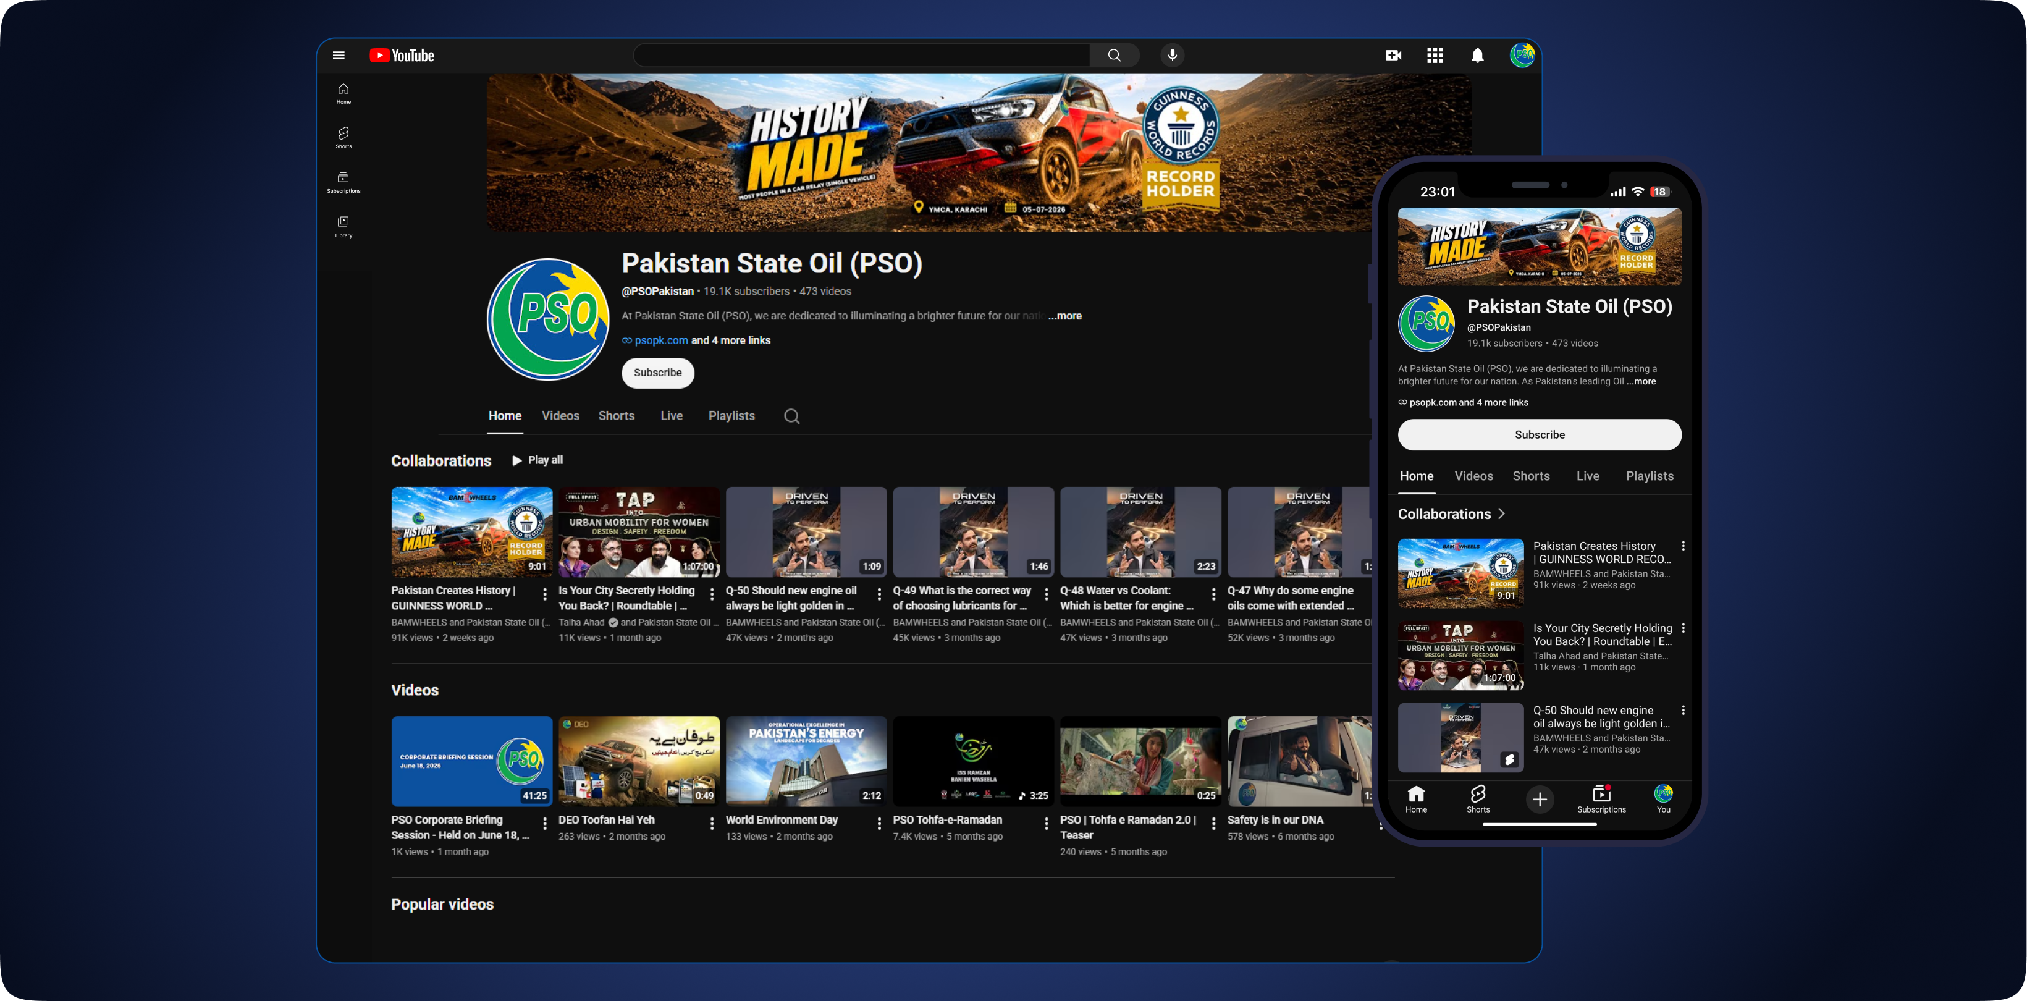Click the YouTube logo in the header
This screenshot has width=2027, height=1001.
pos(402,55)
